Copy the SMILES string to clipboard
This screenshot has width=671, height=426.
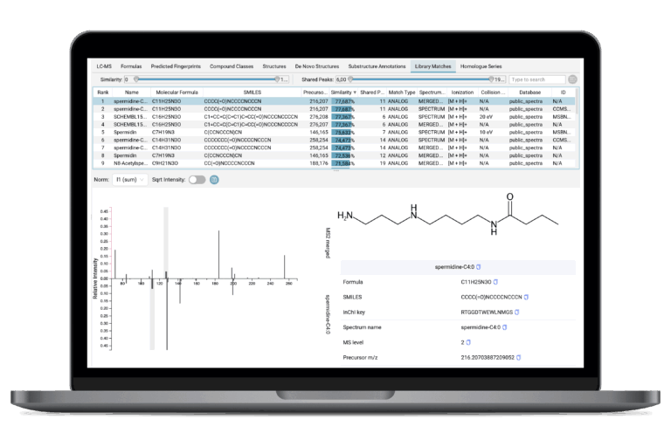tap(526, 297)
